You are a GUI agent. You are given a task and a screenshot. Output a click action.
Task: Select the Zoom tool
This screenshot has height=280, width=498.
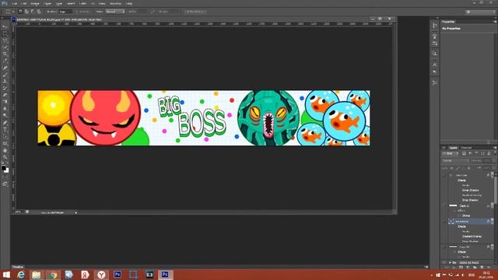pyautogui.click(x=5, y=157)
